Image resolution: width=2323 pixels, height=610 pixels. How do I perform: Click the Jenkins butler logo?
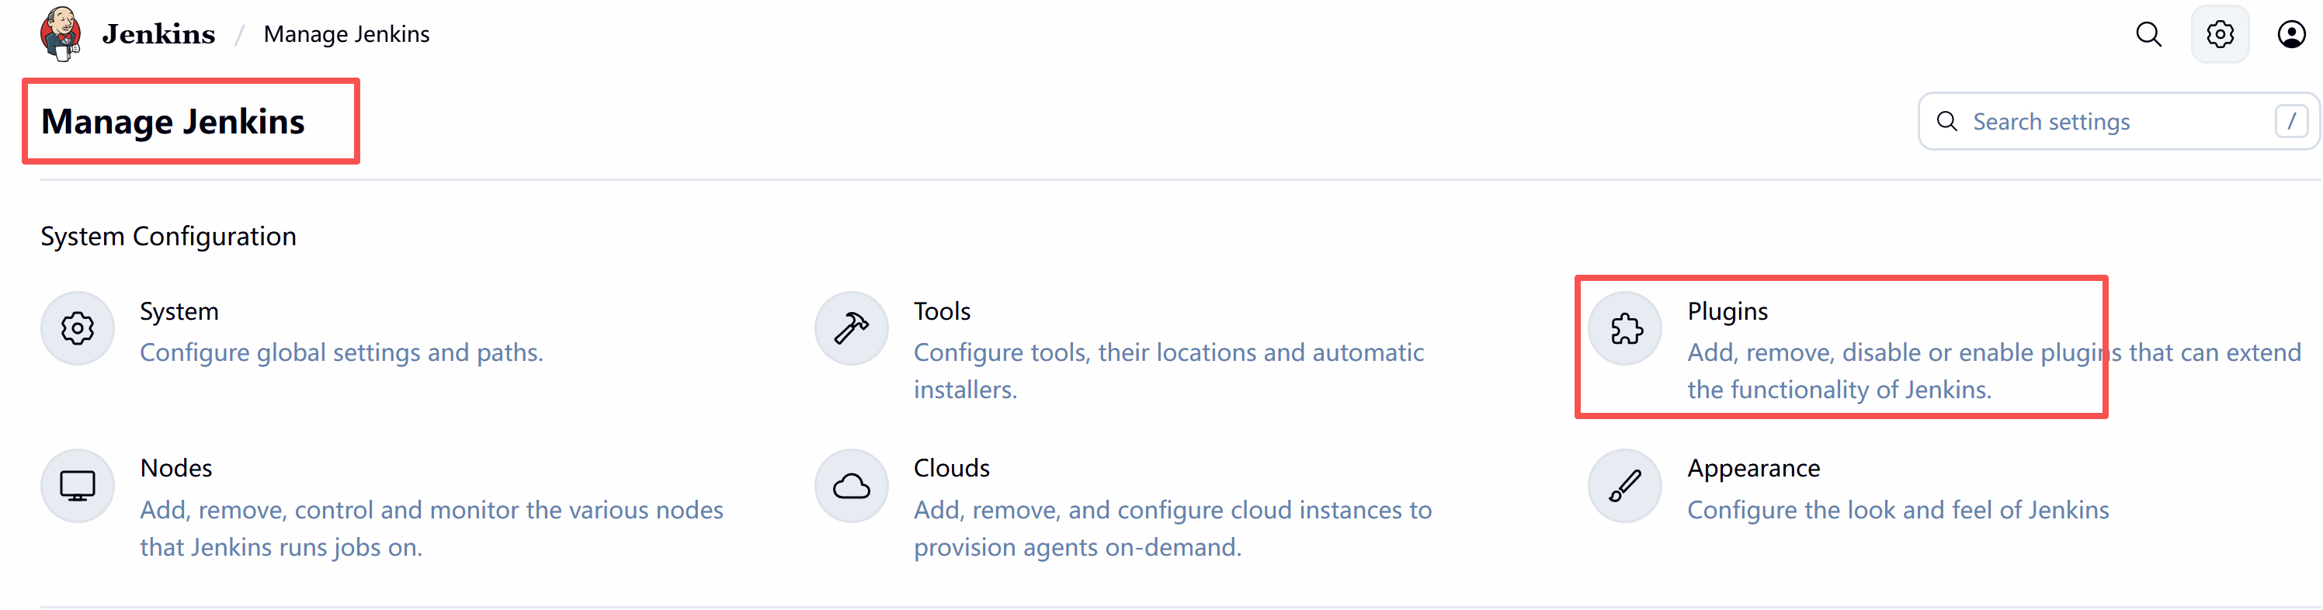coord(61,33)
